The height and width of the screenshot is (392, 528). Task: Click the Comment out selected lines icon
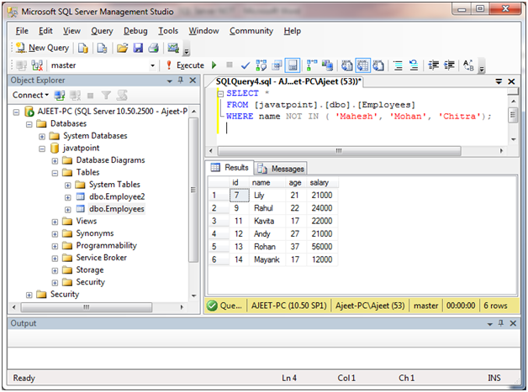[x=398, y=65]
